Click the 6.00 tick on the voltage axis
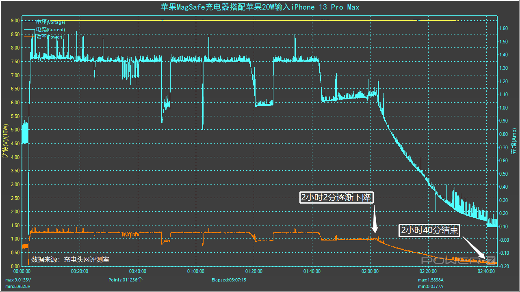Viewport: 520px width, 292px height. [x=15, y=103]
